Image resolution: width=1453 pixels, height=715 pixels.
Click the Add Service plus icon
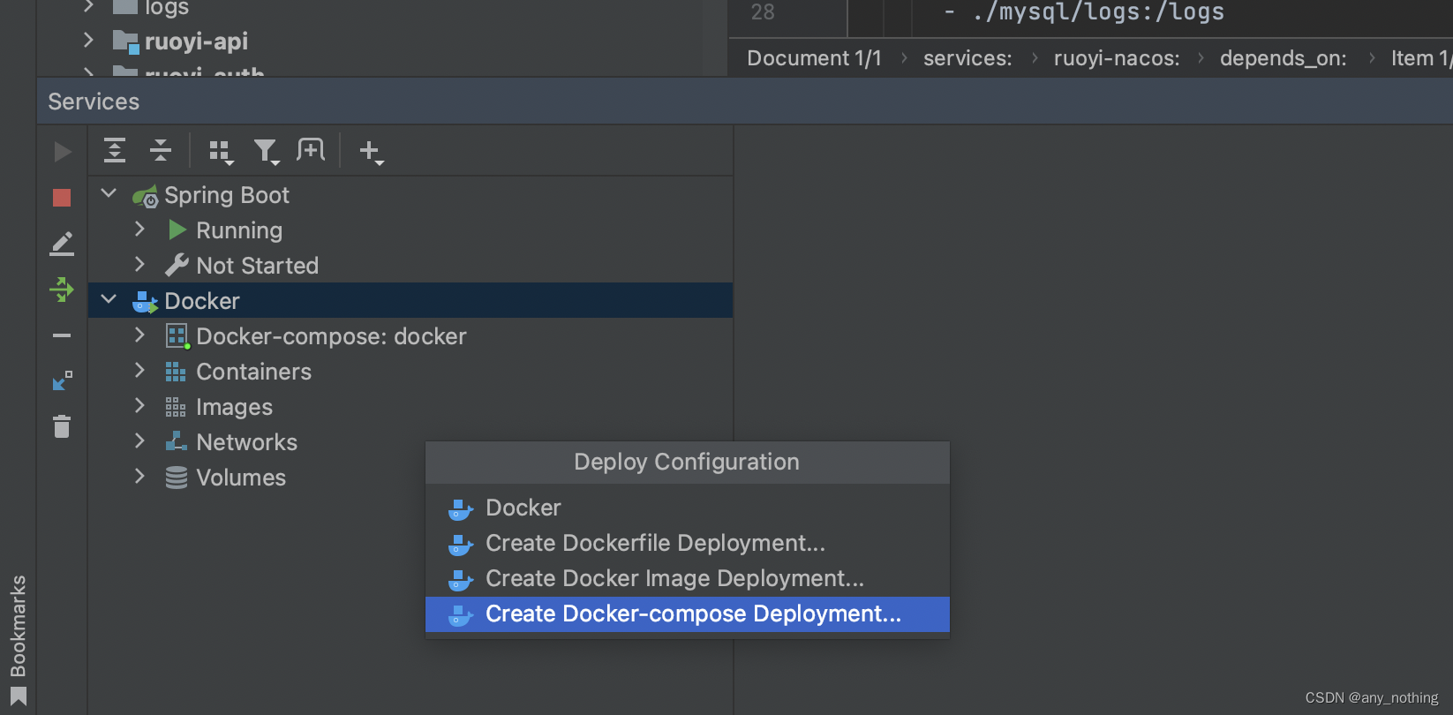coord(371,152)
